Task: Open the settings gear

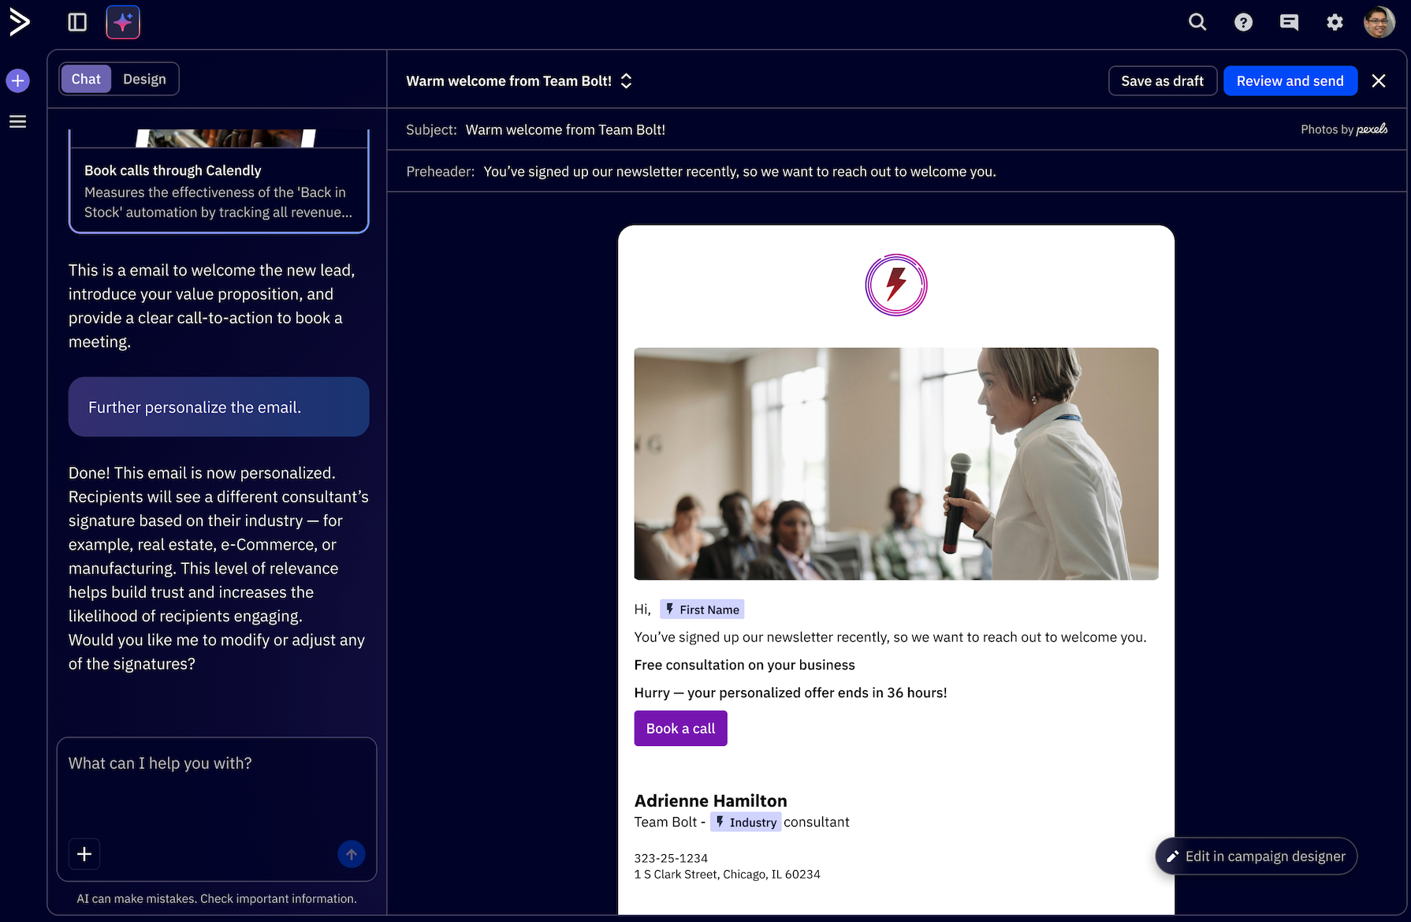Action: pyautogui.click(x=1335, y=22)
